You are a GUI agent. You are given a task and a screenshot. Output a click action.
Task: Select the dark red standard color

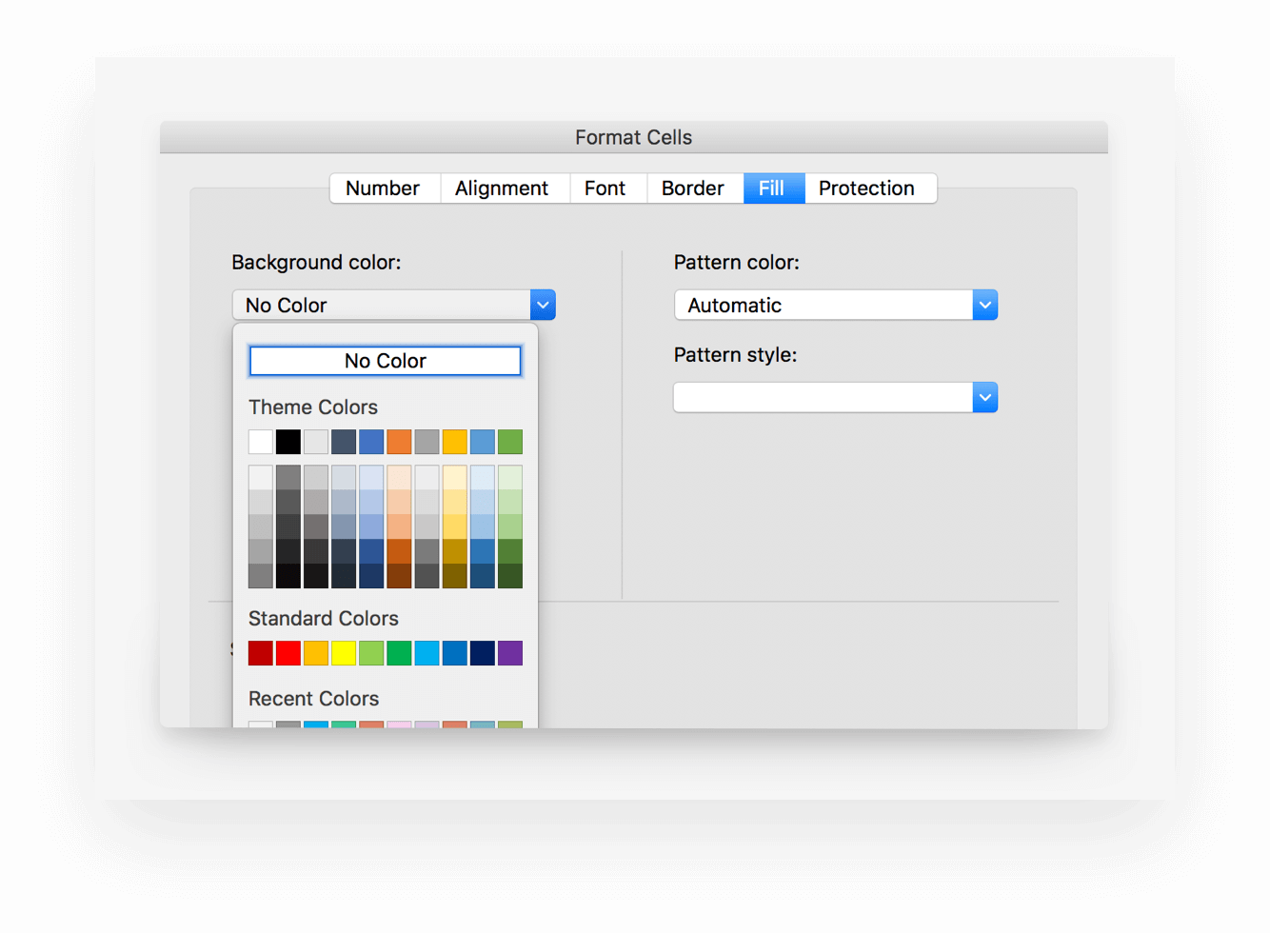click(x=260, y=653)
